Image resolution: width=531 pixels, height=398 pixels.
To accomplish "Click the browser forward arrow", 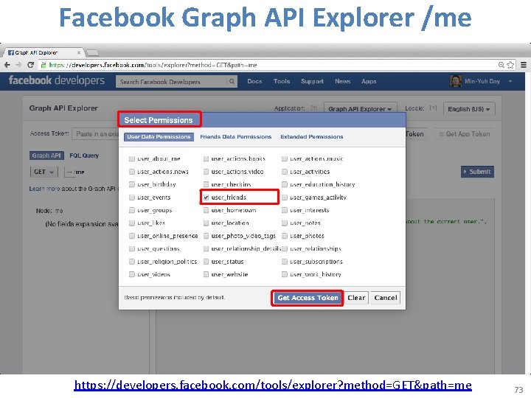I will pos(18,65).
